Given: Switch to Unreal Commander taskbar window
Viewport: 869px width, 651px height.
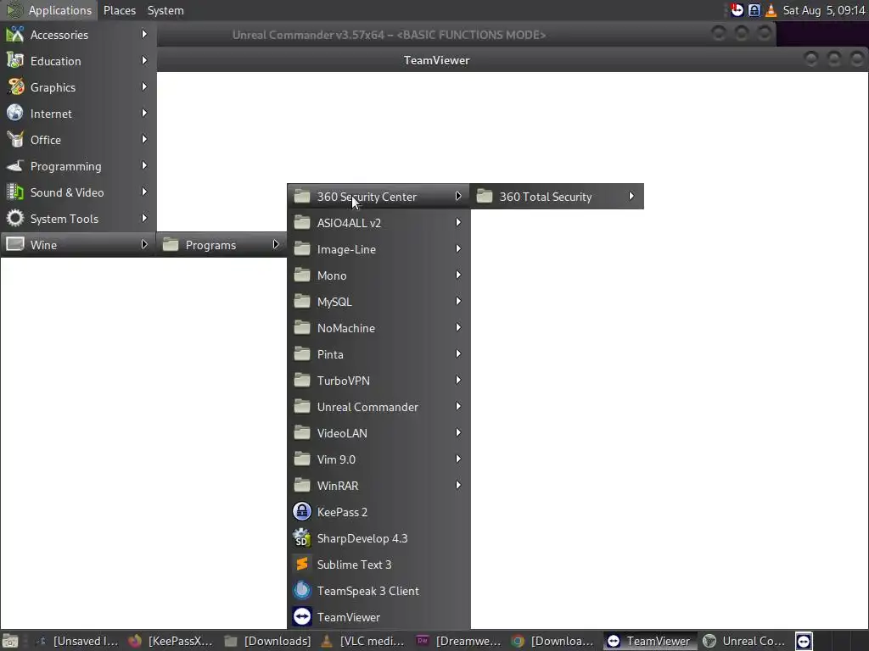Looking at the screenshot, I should 745,641.
